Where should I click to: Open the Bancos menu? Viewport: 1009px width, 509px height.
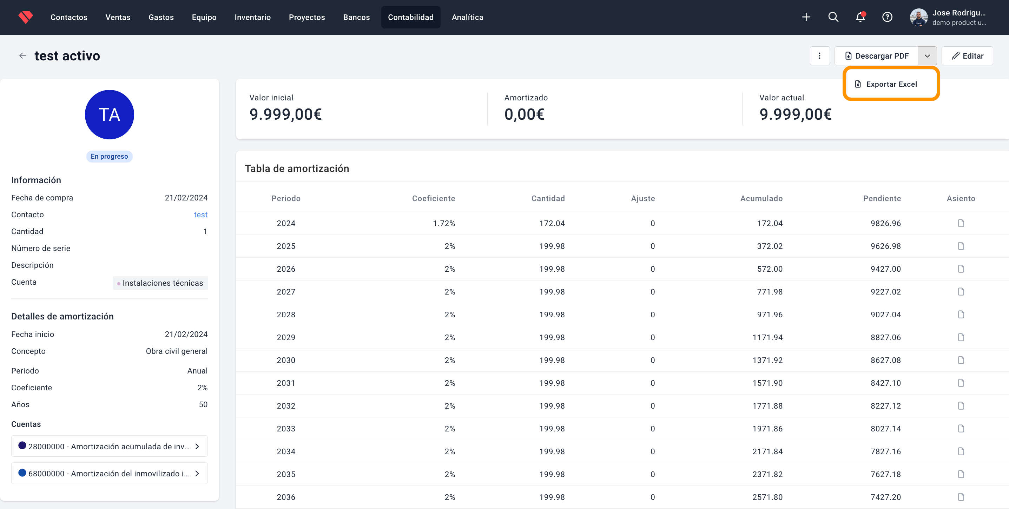[356, 17]
